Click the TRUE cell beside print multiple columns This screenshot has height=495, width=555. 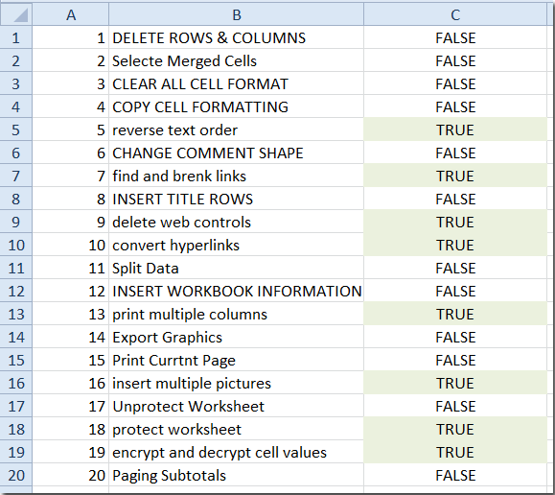coord(455,314)
